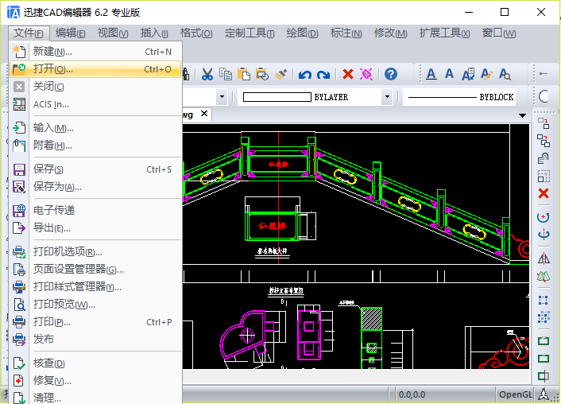Screen dimensions: 561x404
Task: Click the red X delete icon in top toolbar
Action: (348, 74)
